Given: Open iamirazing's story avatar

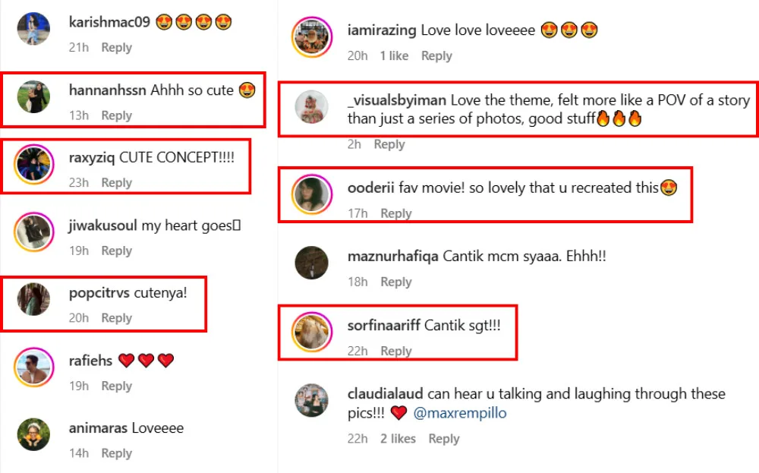Looking at the screenshot, I should 311,38.
